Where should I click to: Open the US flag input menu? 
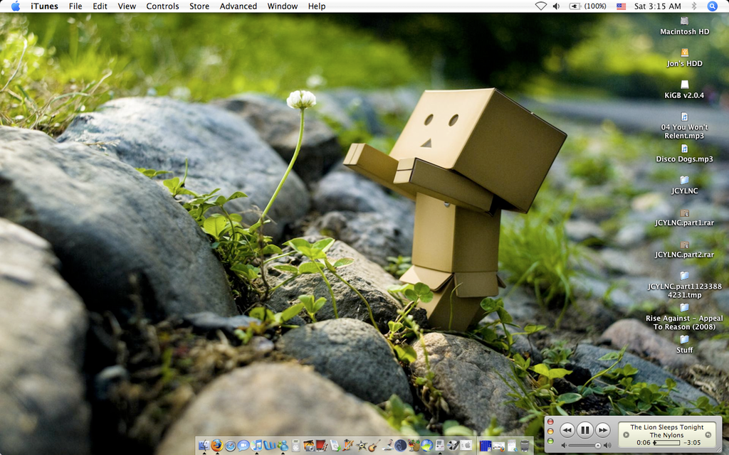[621, 6]
